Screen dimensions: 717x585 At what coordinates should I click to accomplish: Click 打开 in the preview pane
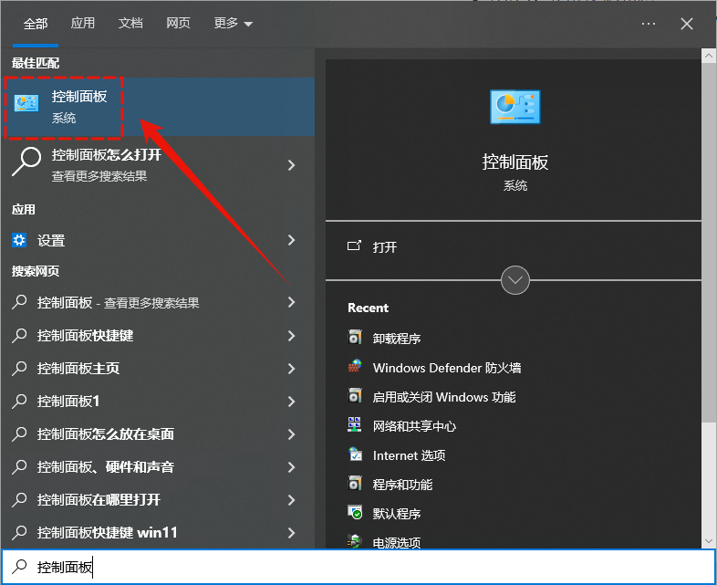click(385, 247)
